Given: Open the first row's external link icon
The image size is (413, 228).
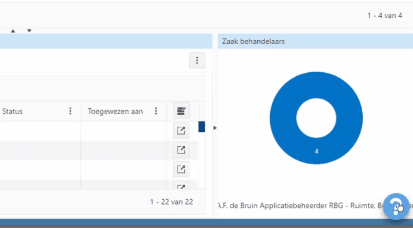Looking at the screenshot, I should coord(181,131).
